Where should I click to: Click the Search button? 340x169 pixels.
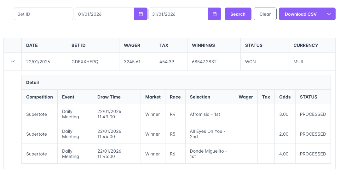point(238,14)
